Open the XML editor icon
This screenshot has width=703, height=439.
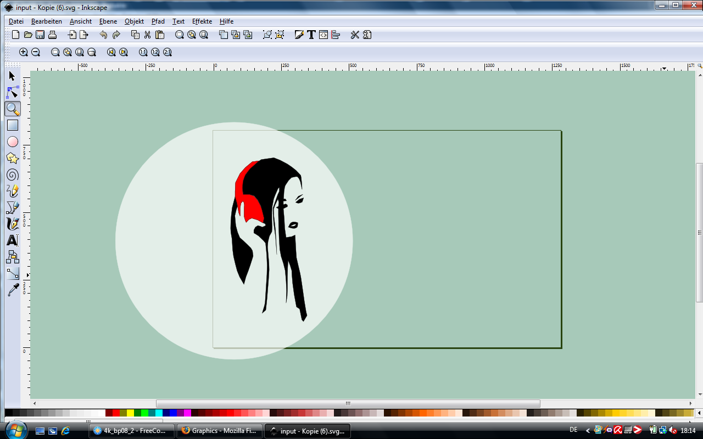click(323, 35)
